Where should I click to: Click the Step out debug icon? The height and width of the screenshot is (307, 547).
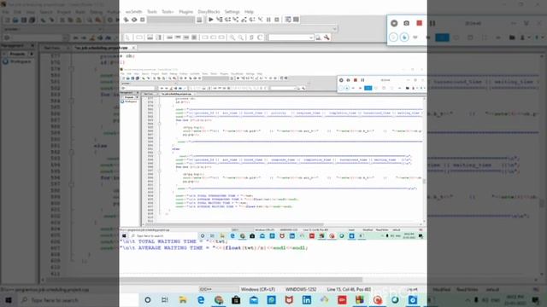tap(244, 20)
